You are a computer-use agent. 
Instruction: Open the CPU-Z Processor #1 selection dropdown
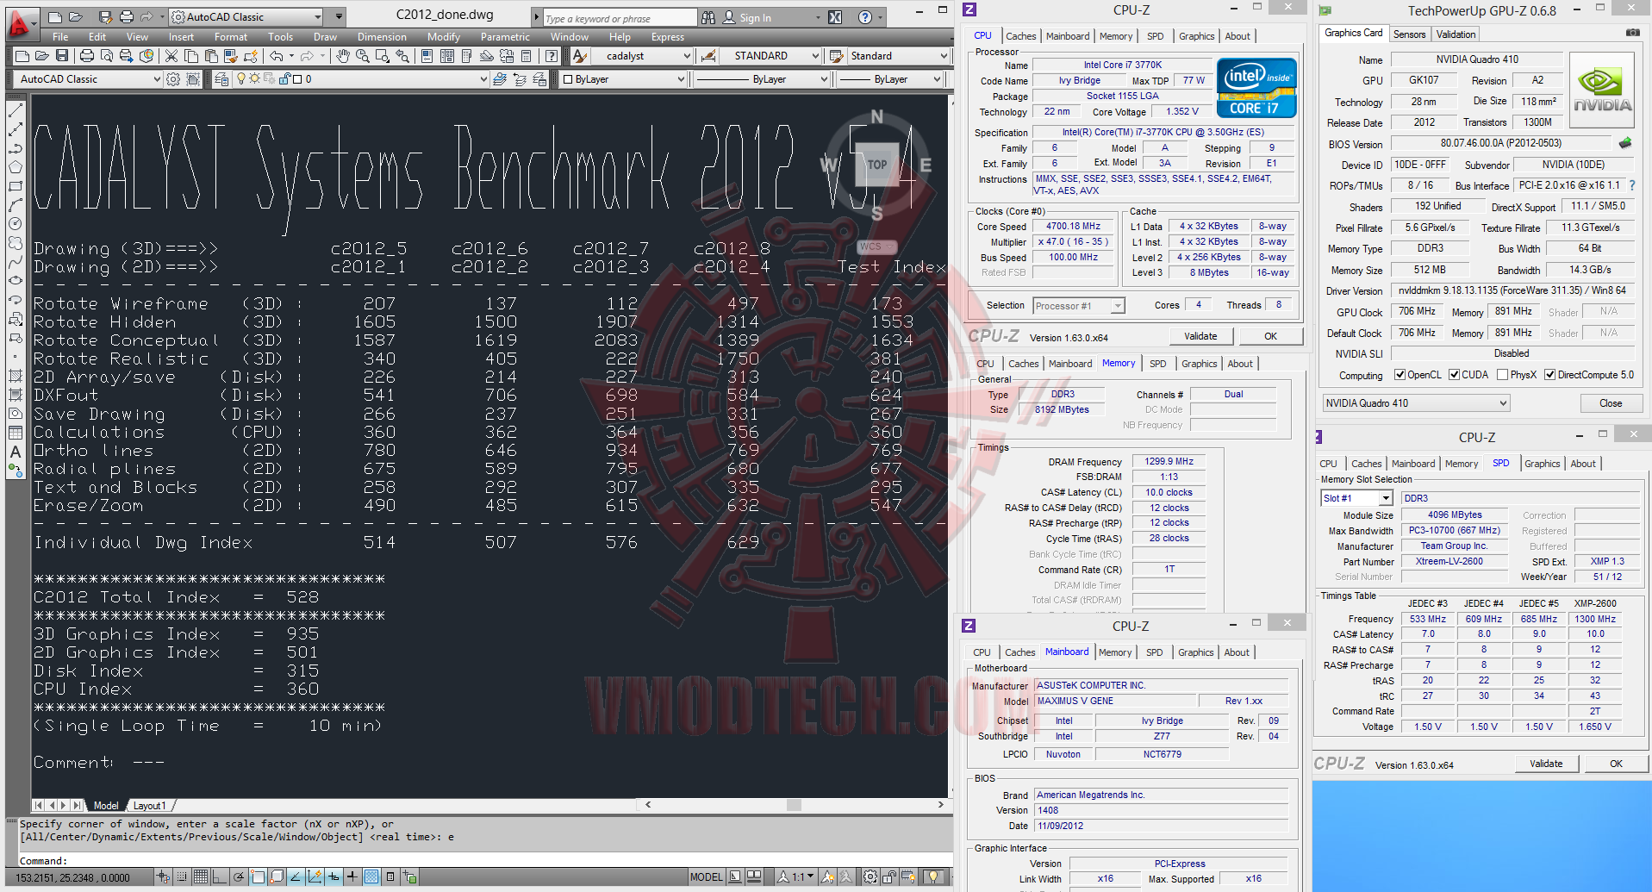coord(1079,306)
